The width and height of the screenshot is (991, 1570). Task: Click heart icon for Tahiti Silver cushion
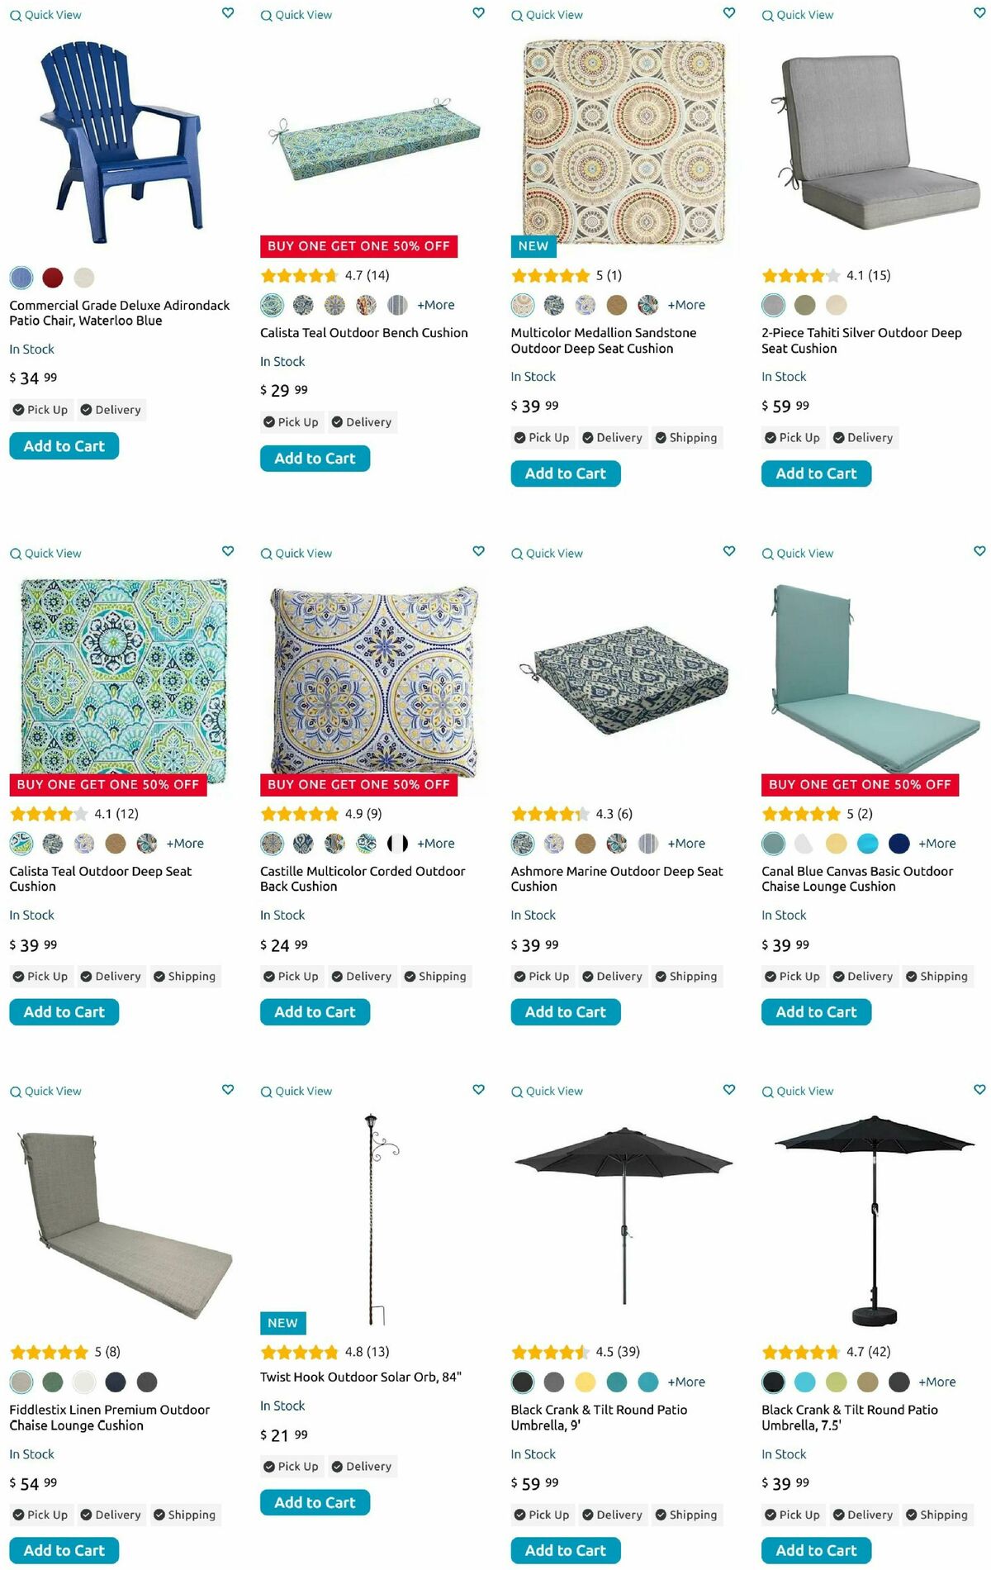click(x=979, y=13)
